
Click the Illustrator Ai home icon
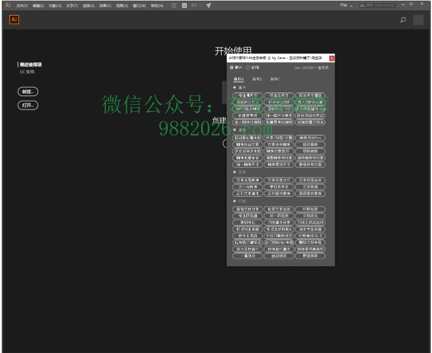[x=14, y=19]
